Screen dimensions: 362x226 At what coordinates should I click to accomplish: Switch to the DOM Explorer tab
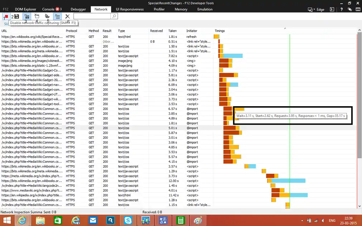point(25,9)
